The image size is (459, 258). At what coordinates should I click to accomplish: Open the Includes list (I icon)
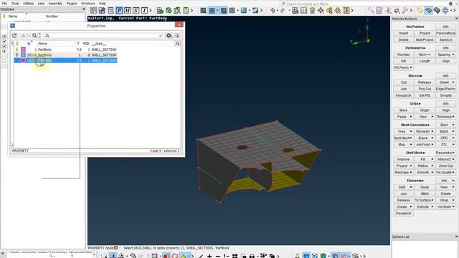[x=144, y=11]
